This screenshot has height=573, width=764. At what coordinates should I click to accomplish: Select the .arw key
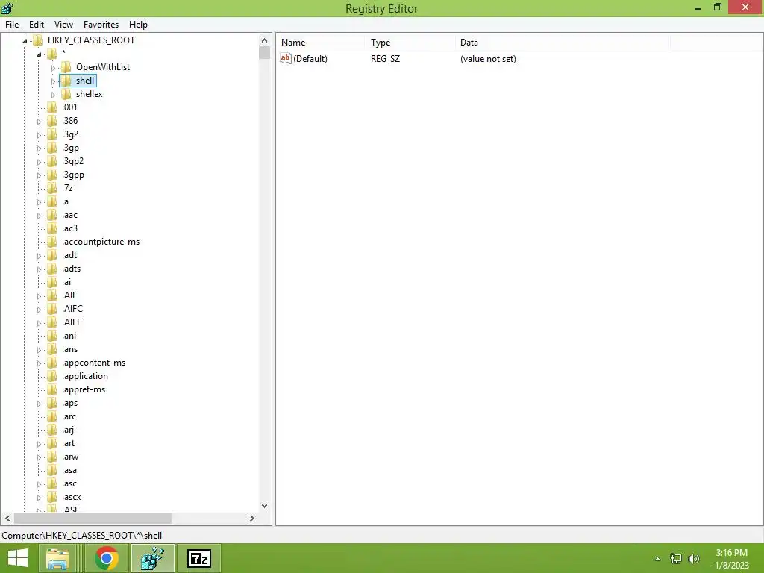tap(69, 457)
